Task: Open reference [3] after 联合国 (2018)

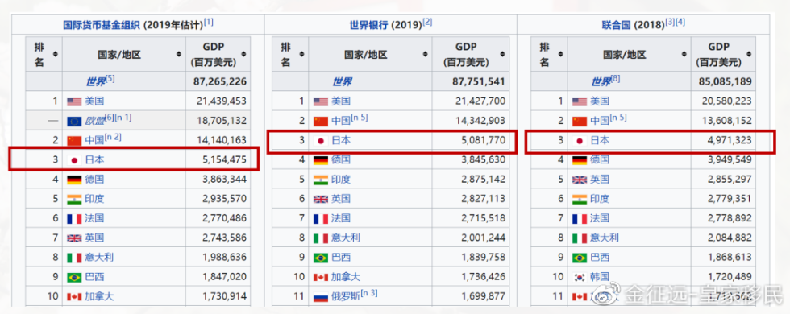Action: tap(670, 23)
